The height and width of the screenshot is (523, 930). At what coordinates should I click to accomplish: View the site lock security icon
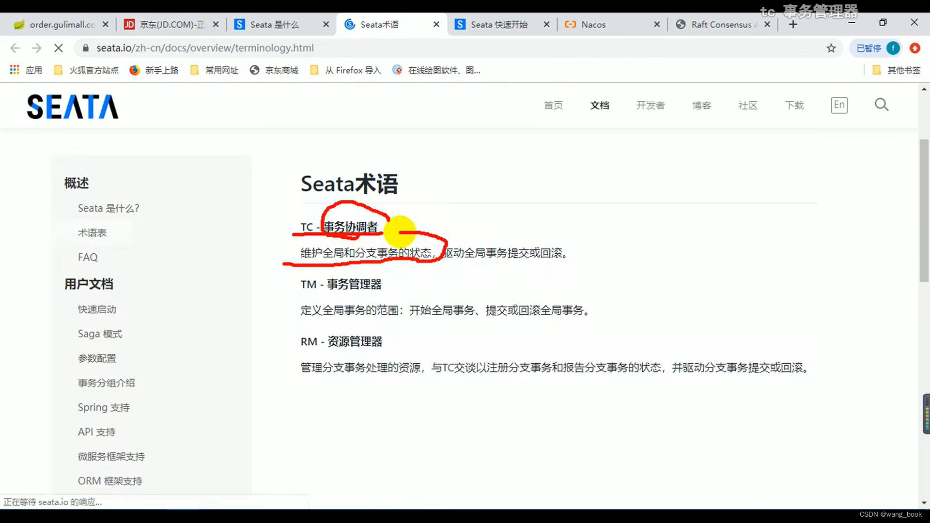click(86, 48)
